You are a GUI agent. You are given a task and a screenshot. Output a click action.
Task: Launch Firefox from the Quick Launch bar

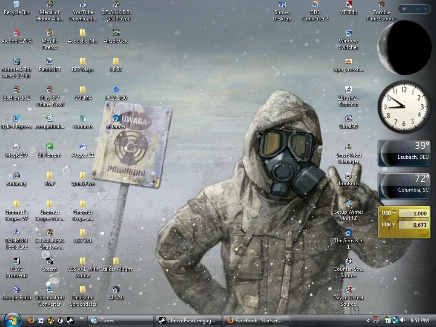tap(31, 320)
